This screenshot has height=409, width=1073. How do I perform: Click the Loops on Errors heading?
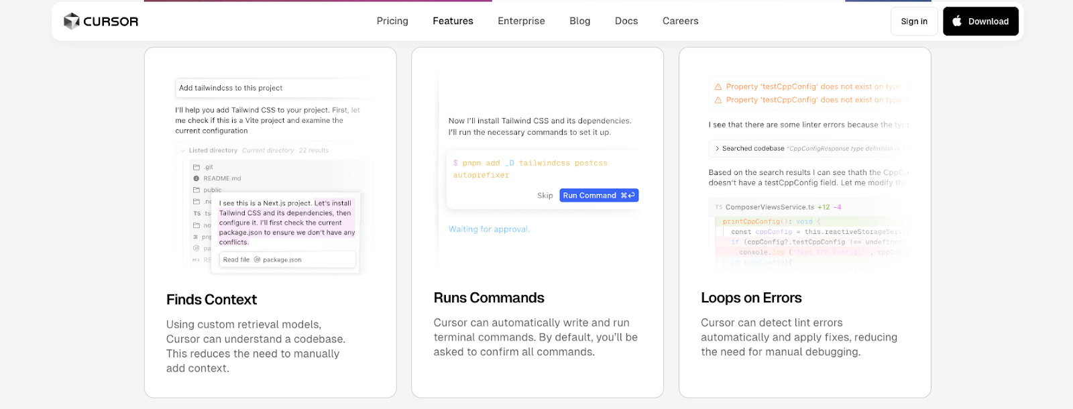point(751,298)
